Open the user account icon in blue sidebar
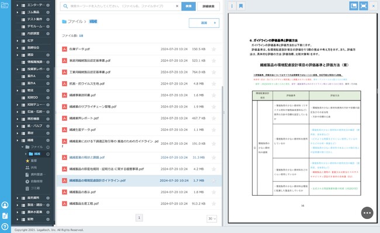The height and width of the screenshot is (233, 380). pos(5,205)
